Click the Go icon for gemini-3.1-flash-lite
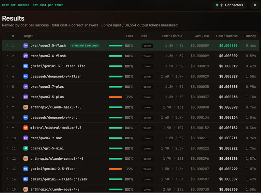Screen dimensions: 261x193 [26, 66]
